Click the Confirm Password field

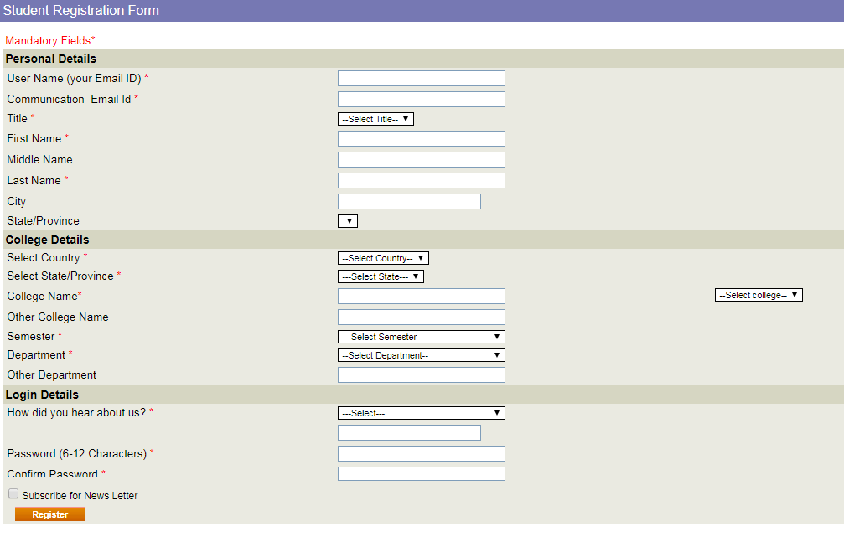pyautogui.click(x=421, y=473)
